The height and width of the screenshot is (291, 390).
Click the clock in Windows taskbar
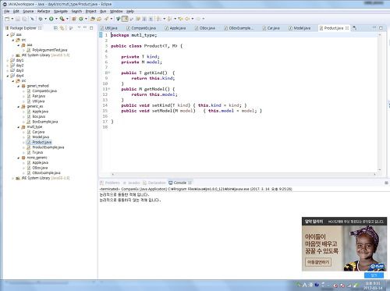[x=373, y=286]
